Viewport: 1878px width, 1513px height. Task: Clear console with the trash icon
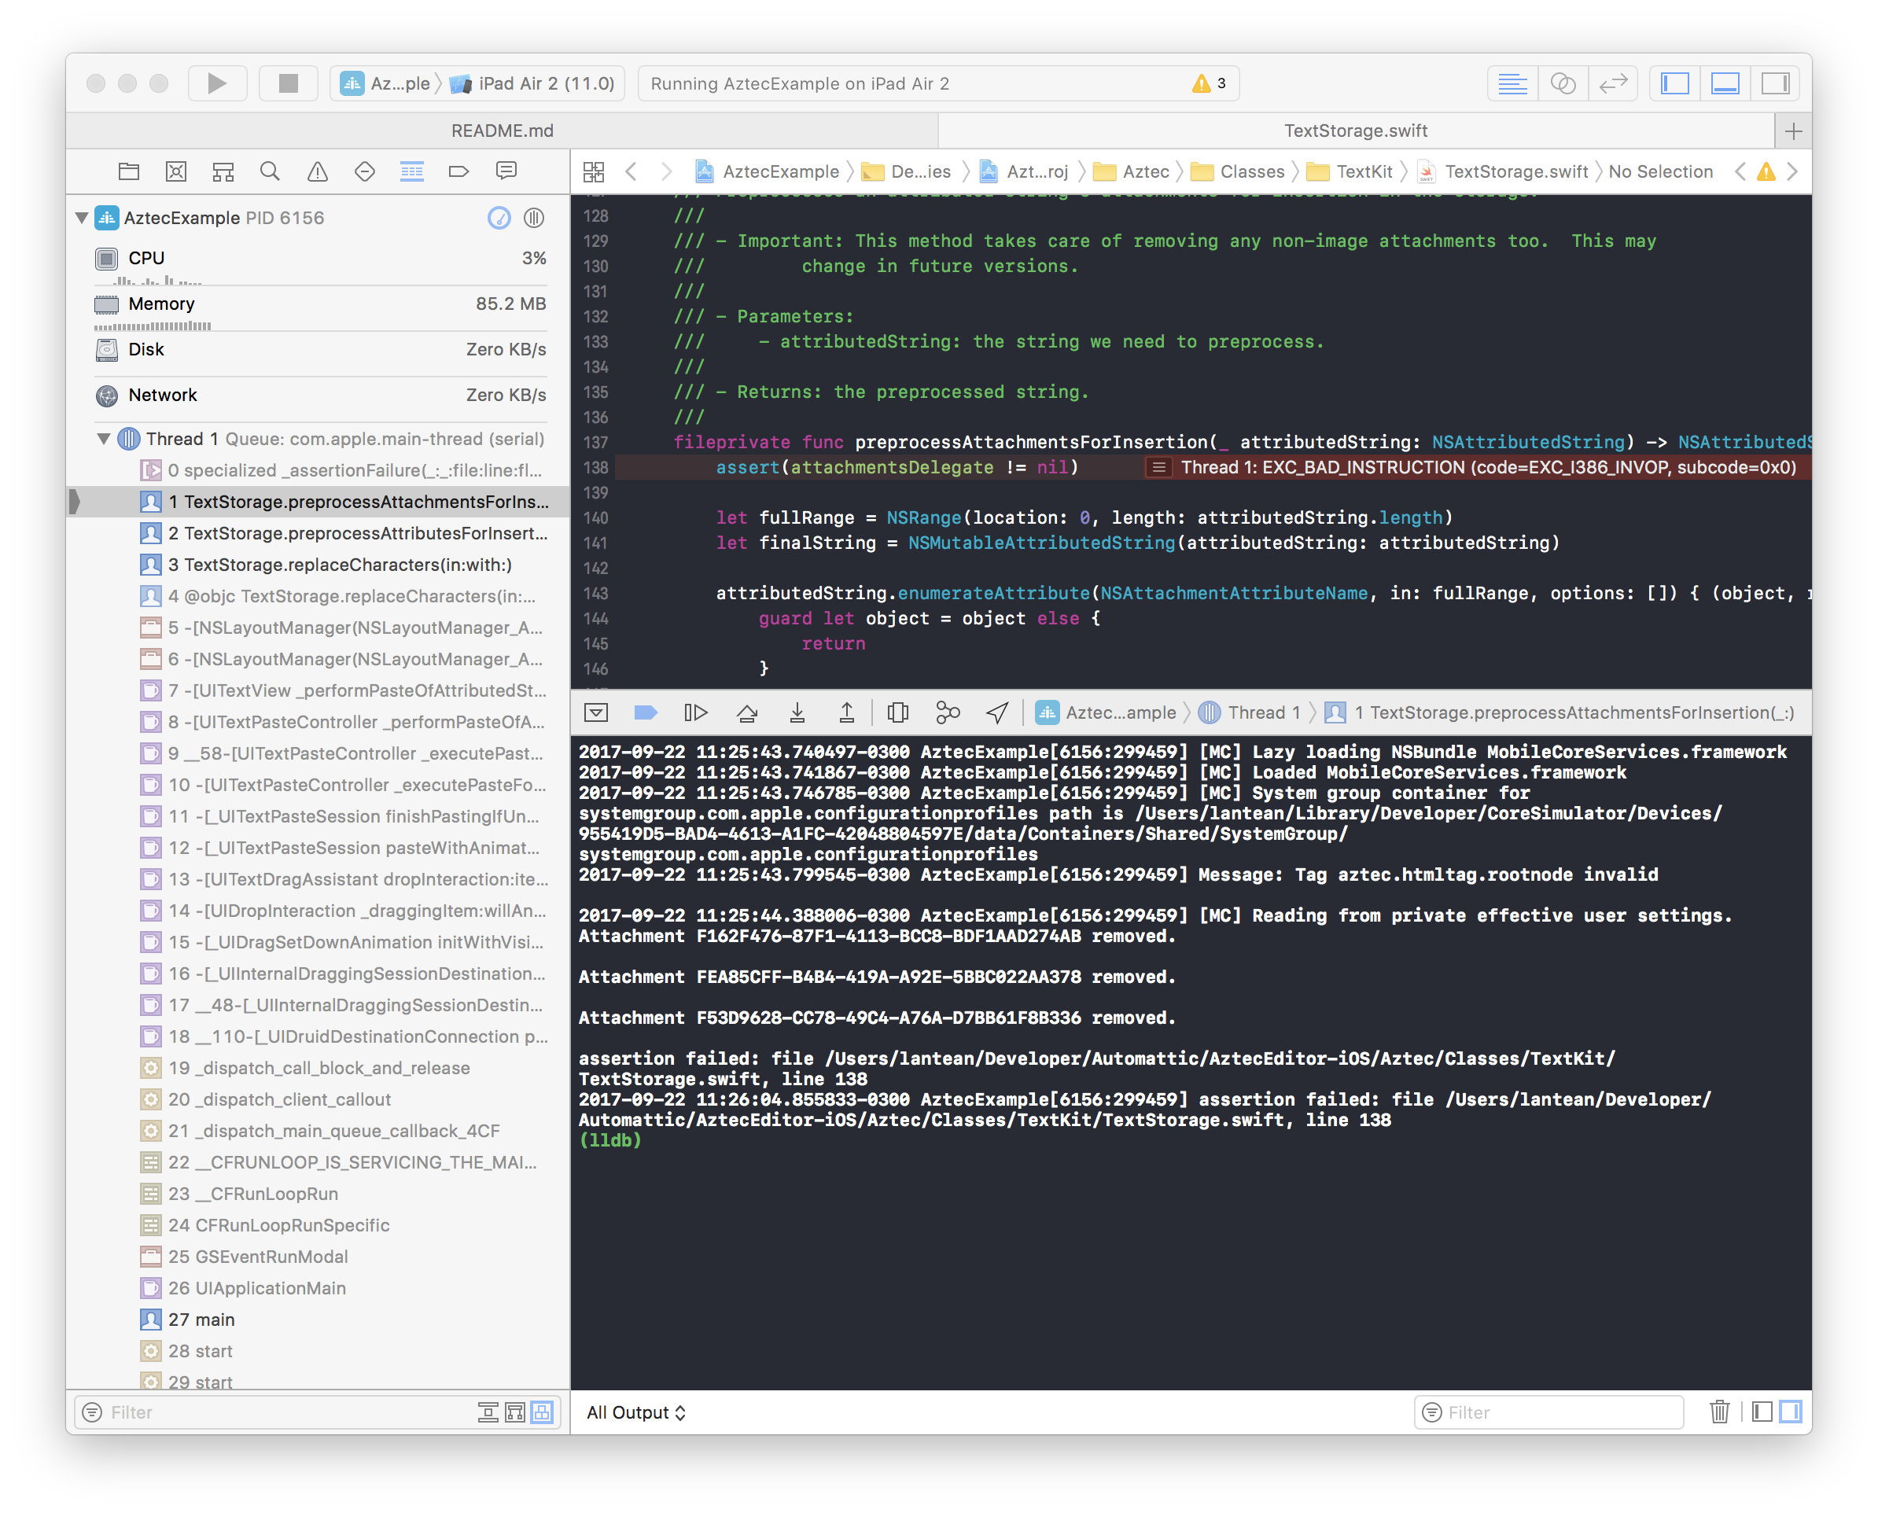coord(1718,1411)
